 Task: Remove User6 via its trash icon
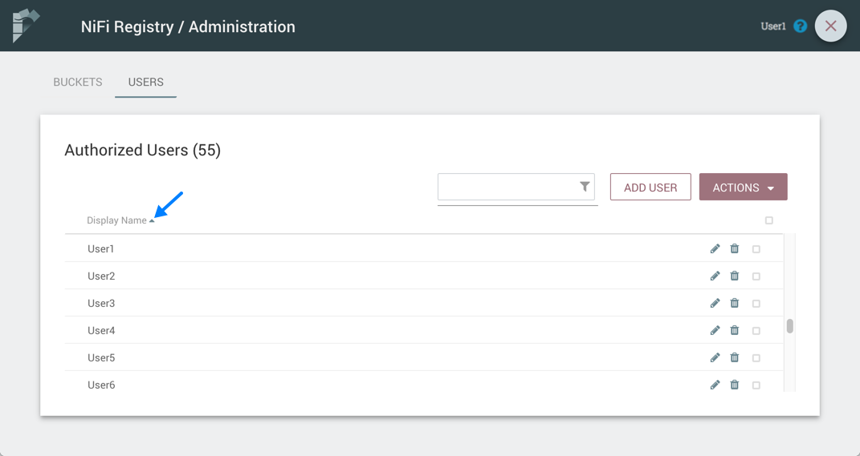click(735, 385)
